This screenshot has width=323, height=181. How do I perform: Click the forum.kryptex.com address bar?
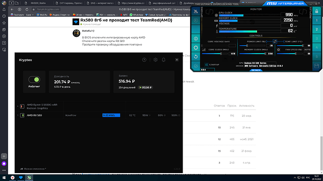[x=48, y=9]
